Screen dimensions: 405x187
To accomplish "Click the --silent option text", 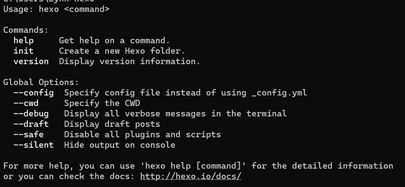I will [x=34, y=145].
